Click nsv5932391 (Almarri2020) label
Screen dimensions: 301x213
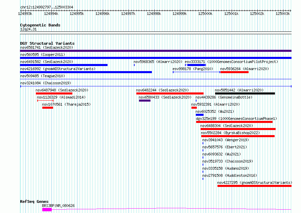click(x=215, y=104)
